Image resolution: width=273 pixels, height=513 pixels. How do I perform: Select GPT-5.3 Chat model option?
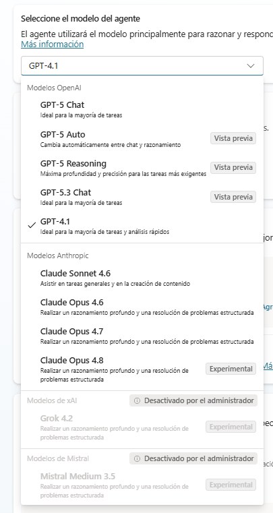tap(142, 197)
